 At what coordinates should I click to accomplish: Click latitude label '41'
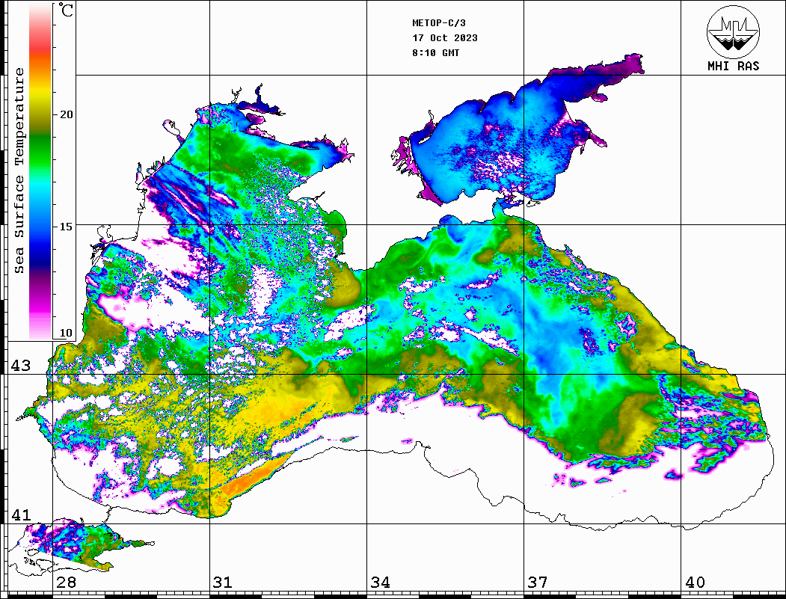coord(21,514)
